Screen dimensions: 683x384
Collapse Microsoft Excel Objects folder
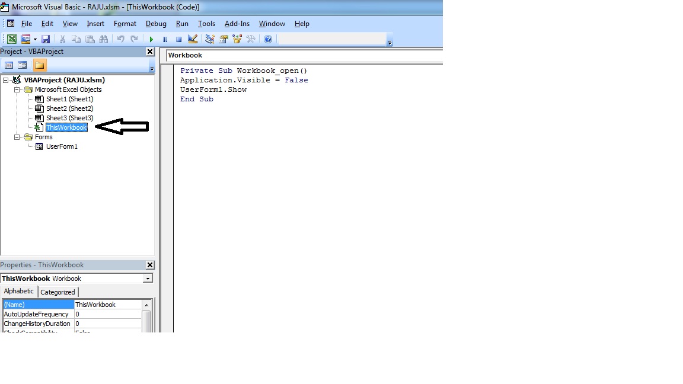[x=17, y=89]
